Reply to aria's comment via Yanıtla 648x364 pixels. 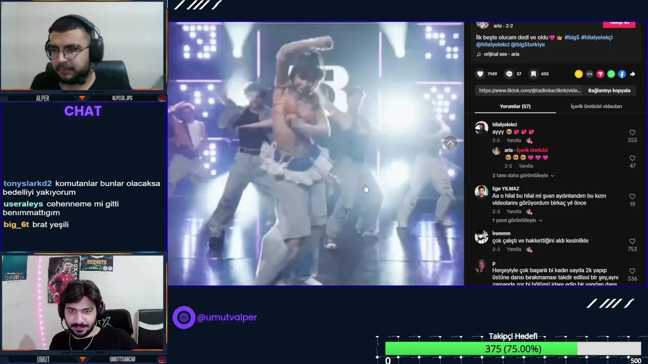coord(525,166)
